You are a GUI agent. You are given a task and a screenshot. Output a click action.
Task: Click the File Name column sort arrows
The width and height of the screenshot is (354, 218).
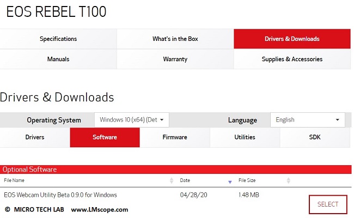point(172,180)
